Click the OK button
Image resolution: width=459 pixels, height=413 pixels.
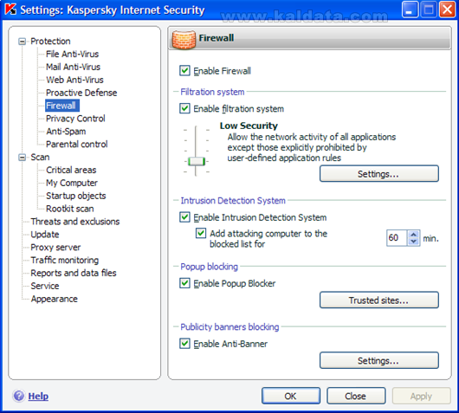(291, 396)
